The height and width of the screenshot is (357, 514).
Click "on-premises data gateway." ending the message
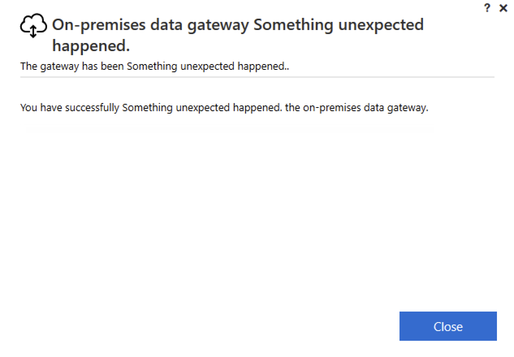point(365,108)
